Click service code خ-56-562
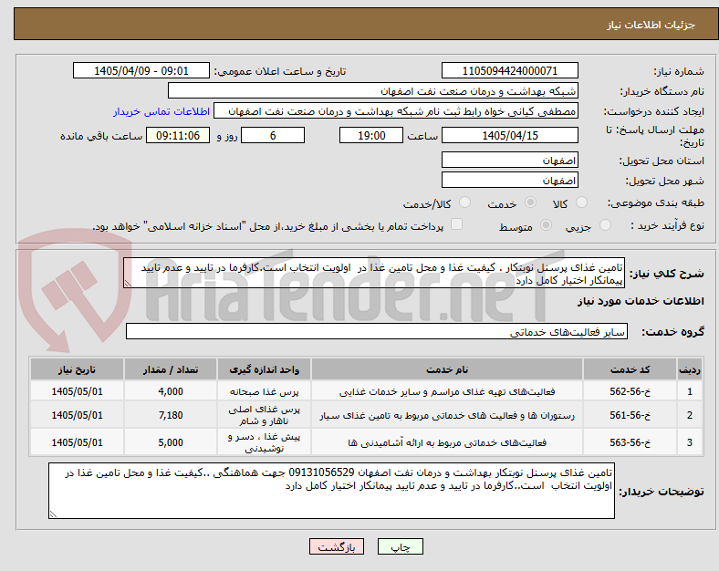 [x=630, y=391]
